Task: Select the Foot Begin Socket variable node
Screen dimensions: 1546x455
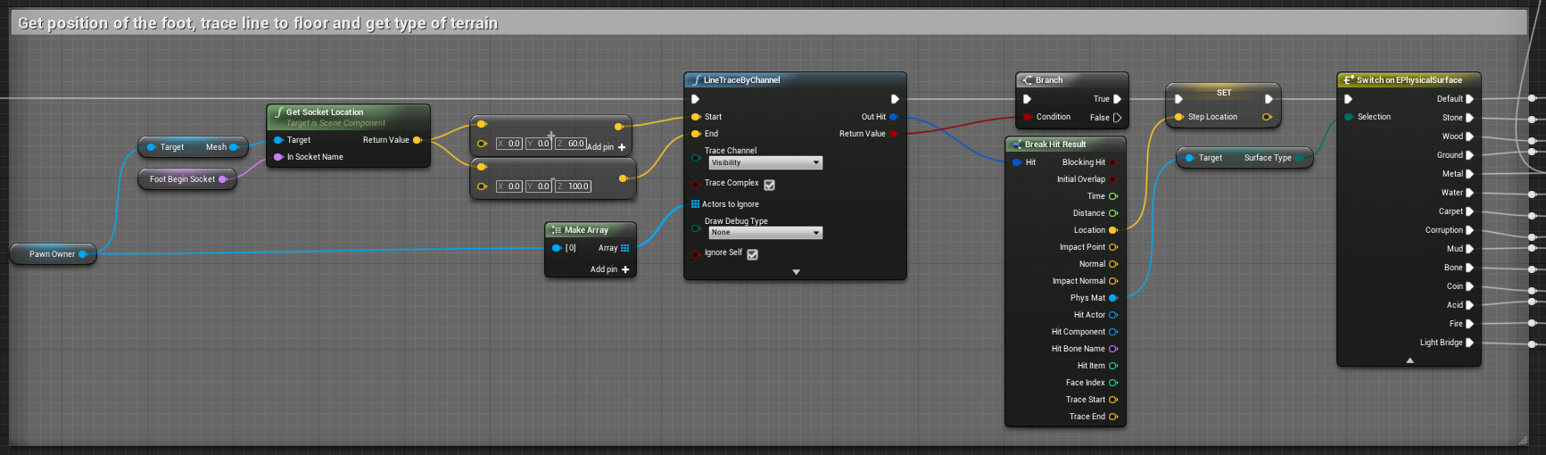Action: [x=182, y=179]
